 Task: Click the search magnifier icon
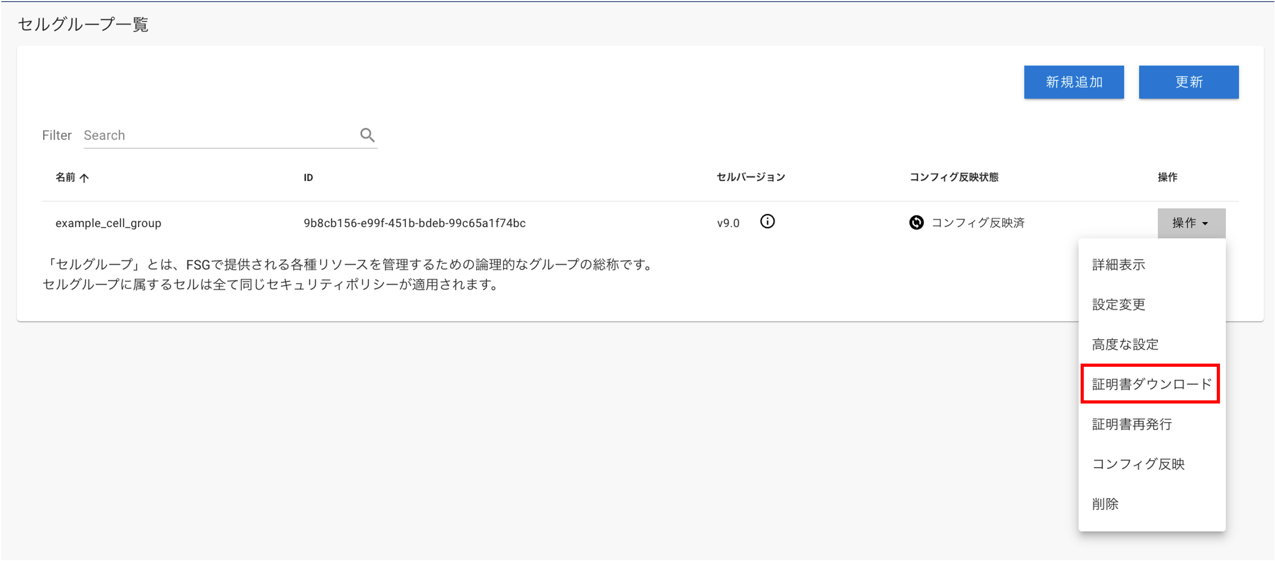(x=367, y=135)
